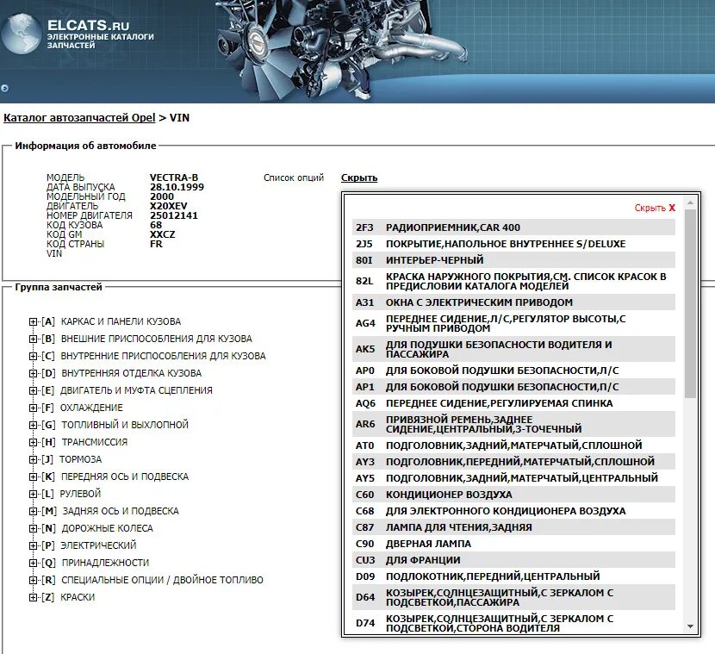715x654 pixels.
Task: Select option row 2F3 РАДИОПРИЕМНИК,CAR 400
Action: click(x=514, y=227)
